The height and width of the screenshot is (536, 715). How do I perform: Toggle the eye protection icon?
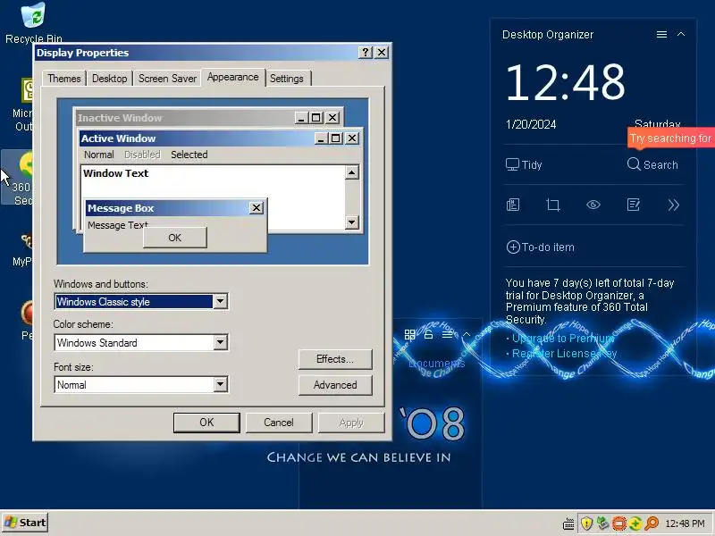click(593, 205)
